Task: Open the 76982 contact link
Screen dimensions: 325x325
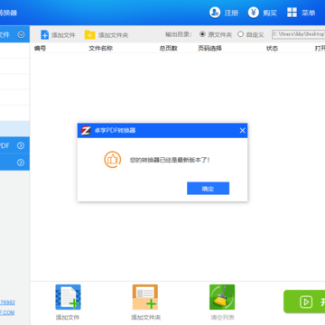Action: 7,302
